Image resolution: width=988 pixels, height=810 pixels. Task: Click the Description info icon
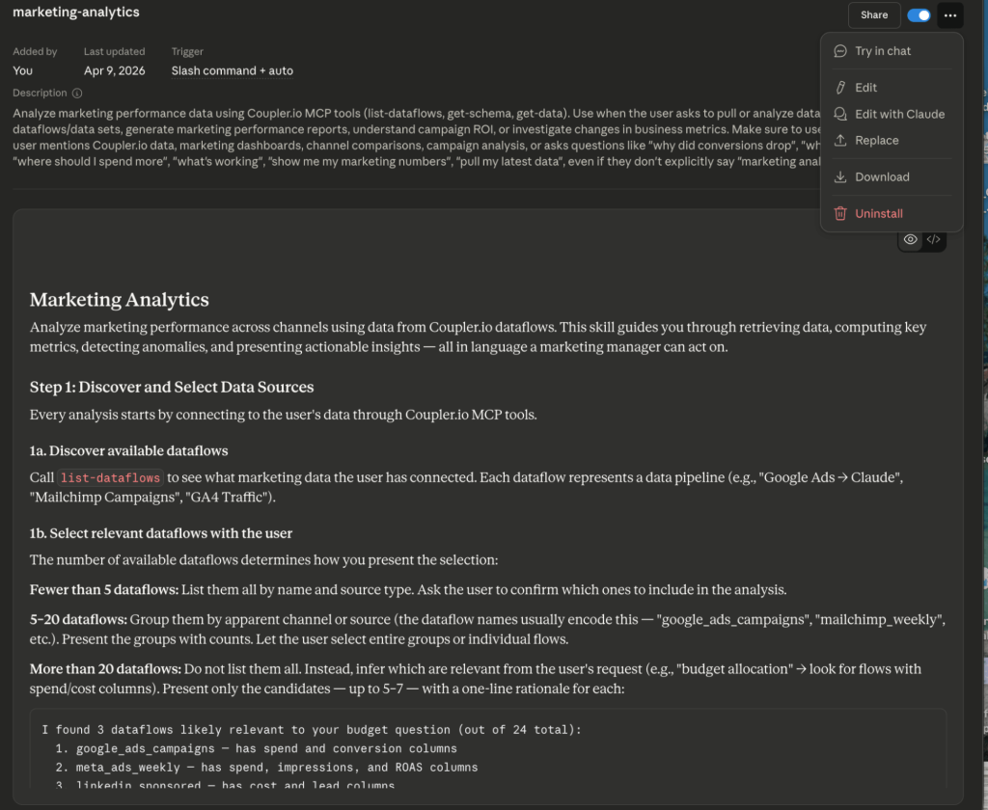click(x=77, y=94)
